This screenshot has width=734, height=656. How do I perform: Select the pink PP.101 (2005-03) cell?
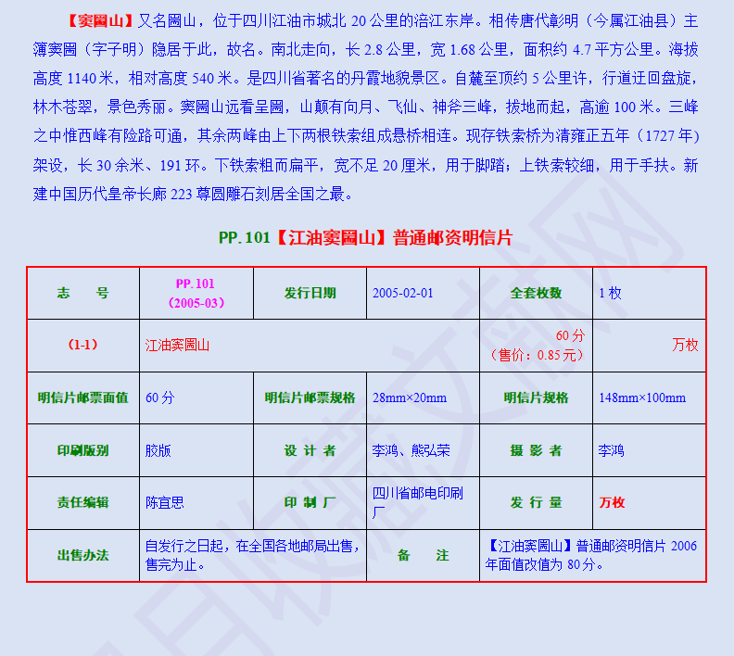click(x=196, y=294)
